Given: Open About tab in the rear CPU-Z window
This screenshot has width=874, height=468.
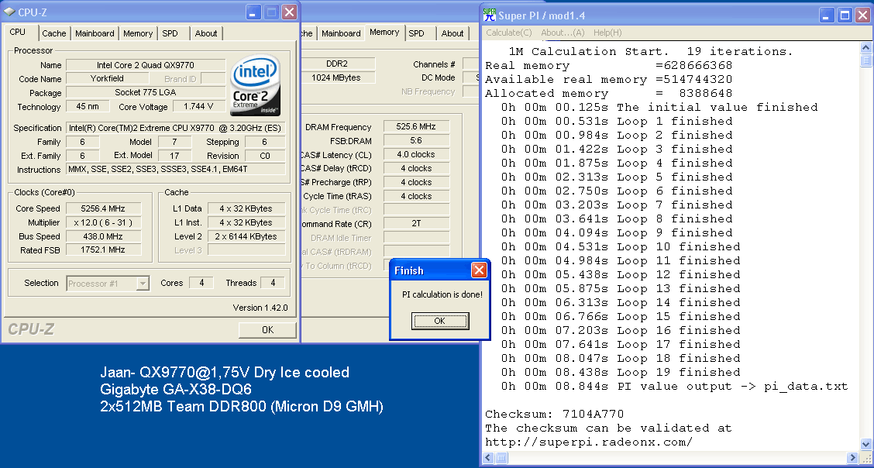Looking at the screenshot, I should (452, 33).
